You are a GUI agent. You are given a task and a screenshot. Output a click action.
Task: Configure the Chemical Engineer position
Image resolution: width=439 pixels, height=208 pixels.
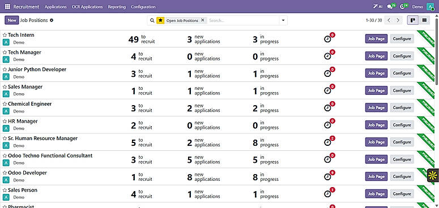[x=402, y=108]
